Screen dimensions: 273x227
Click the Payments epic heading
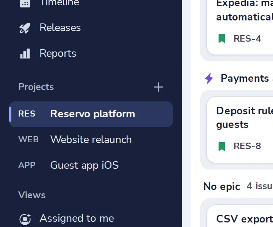245,78
